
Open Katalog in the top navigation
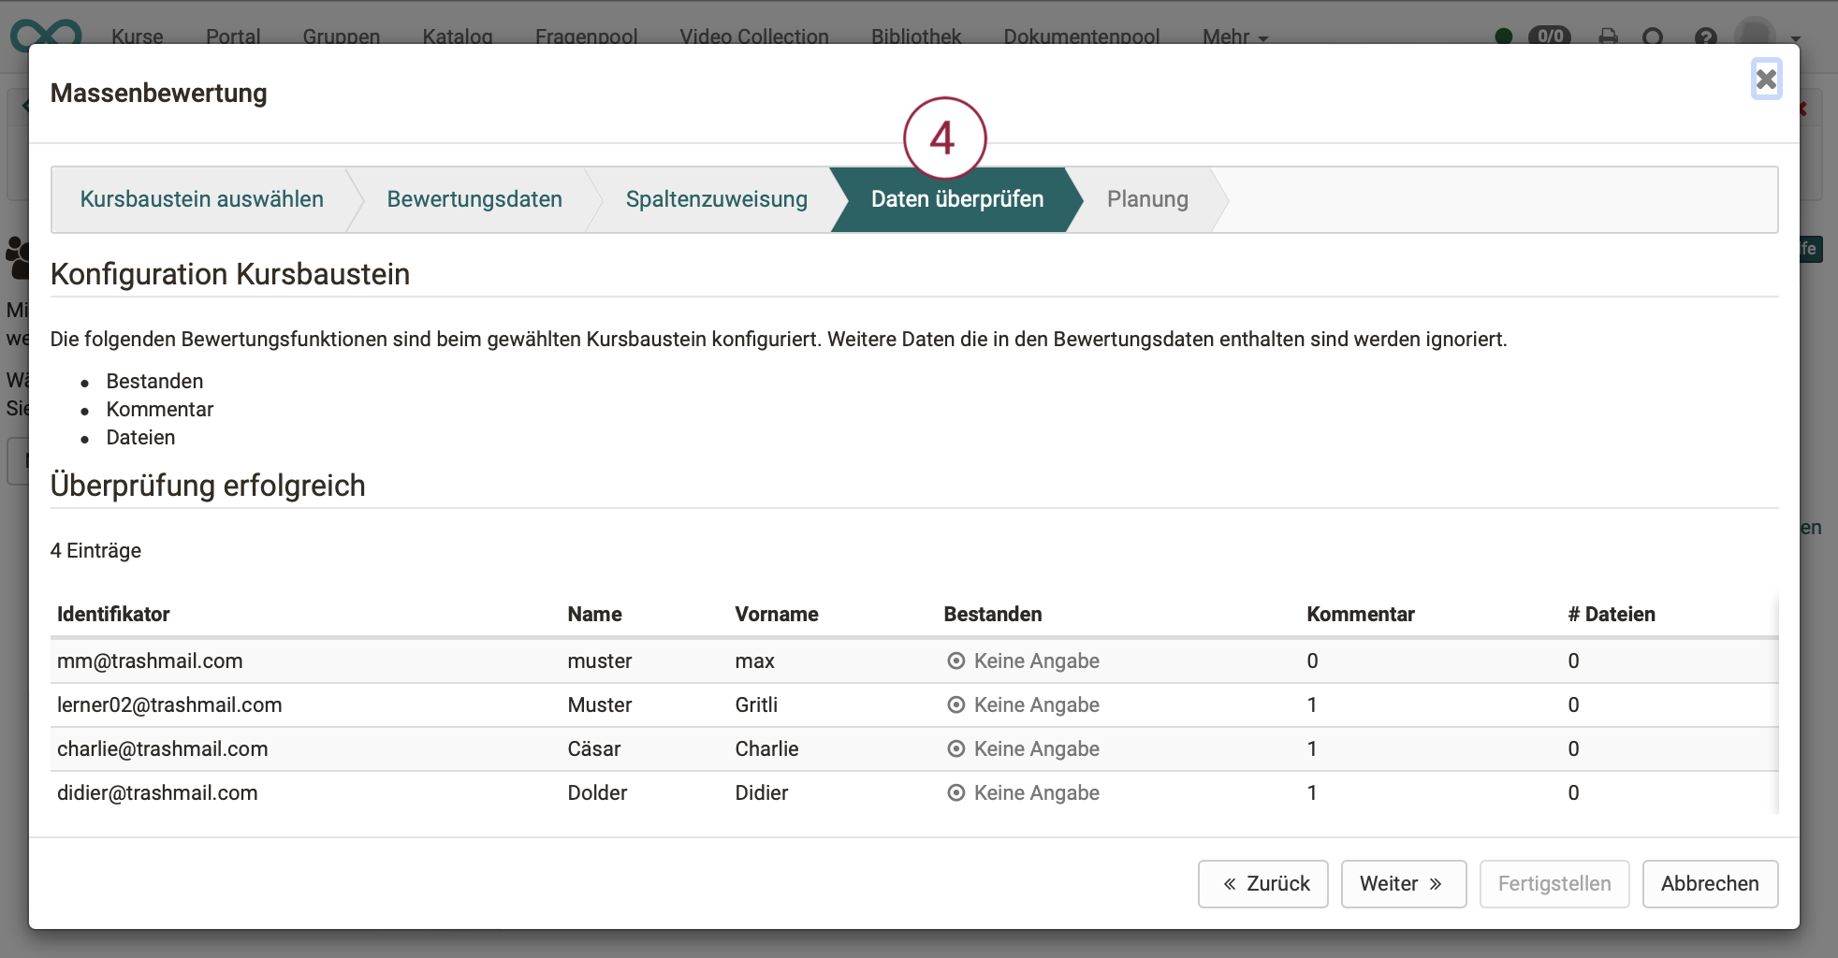point(457,36)
